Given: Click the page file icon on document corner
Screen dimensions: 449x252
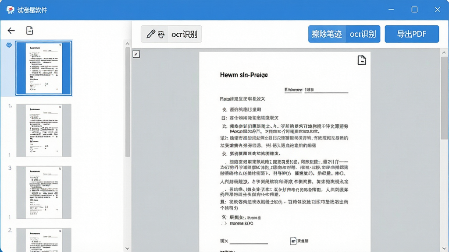Looking at the screenshot, I should click(x=362, y=60).
